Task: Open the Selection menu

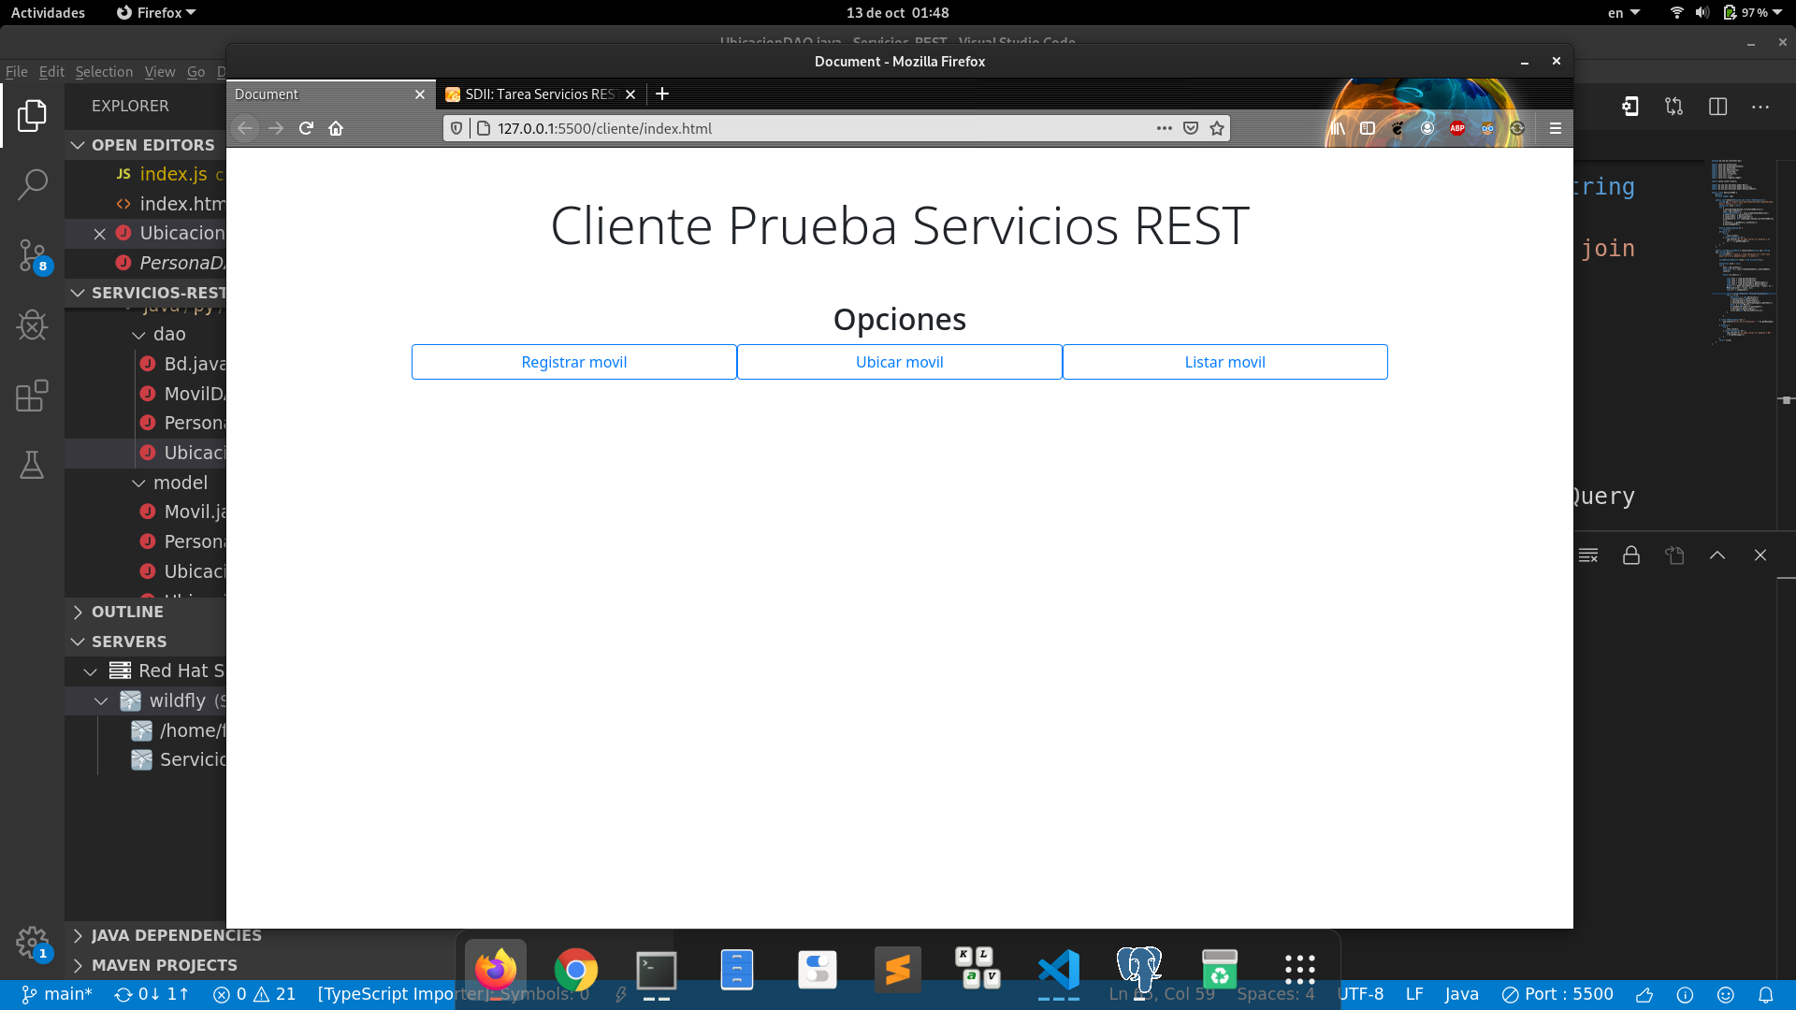Action: [x=104, y=72]
